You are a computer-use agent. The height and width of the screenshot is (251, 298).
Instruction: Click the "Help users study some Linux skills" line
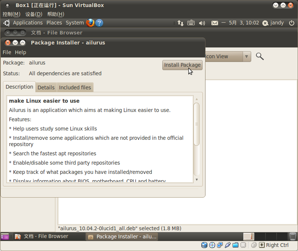click(x=53, y=129)
